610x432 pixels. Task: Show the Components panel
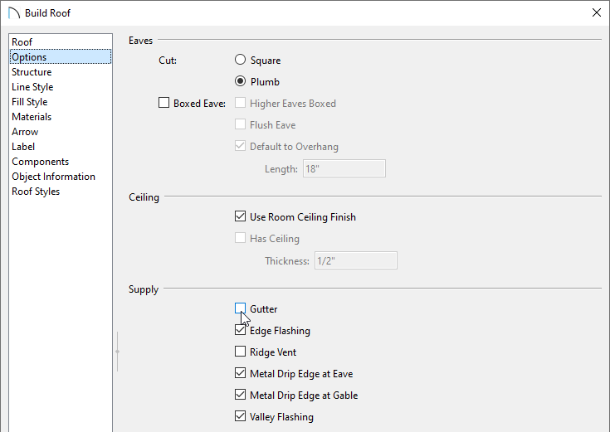point(40,162)
